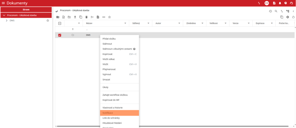The image size is (296, 128).
Task: Open the history clock icon
Action: click(x=270, y=11)
